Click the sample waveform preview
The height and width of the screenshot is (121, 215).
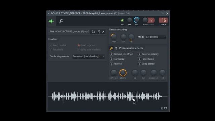click(107, 96)
